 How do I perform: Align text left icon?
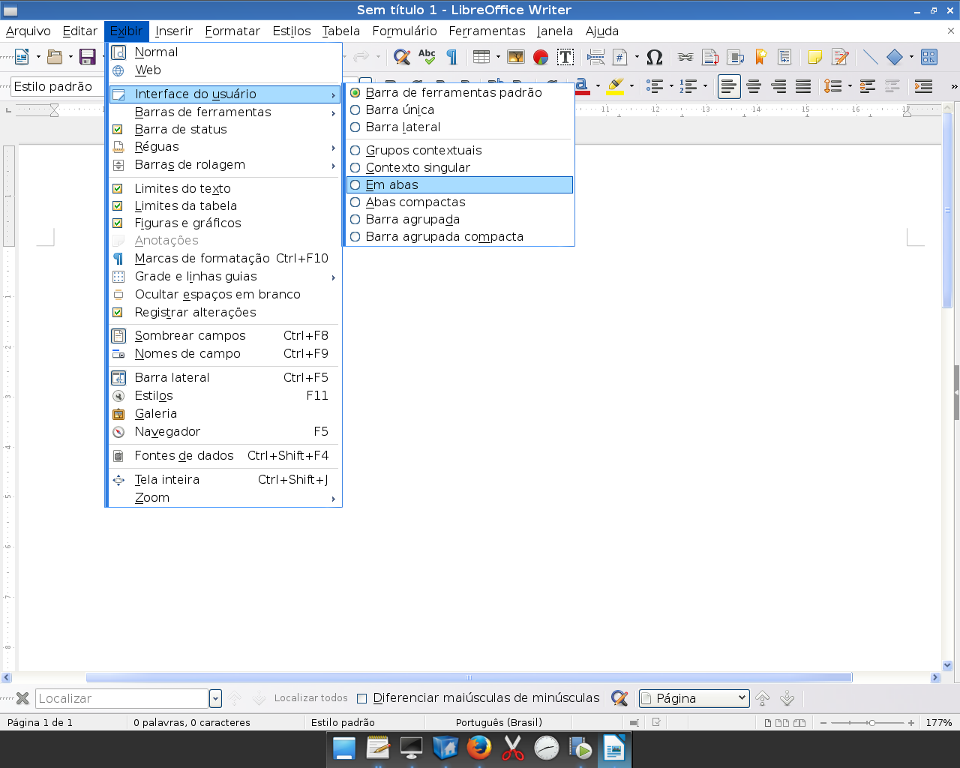point(729,86)
